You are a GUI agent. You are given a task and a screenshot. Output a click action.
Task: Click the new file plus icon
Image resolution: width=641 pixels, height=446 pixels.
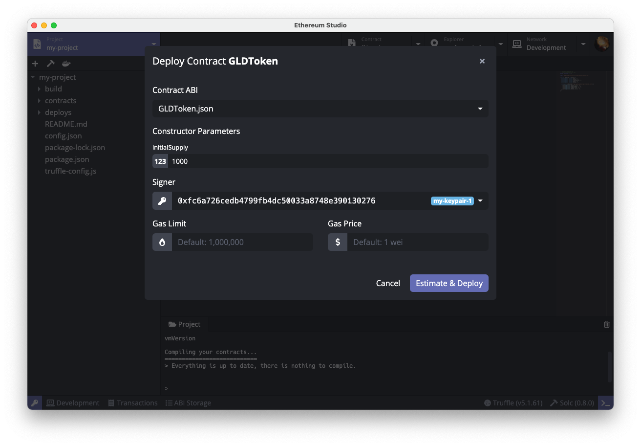click(x=35, y=64)
